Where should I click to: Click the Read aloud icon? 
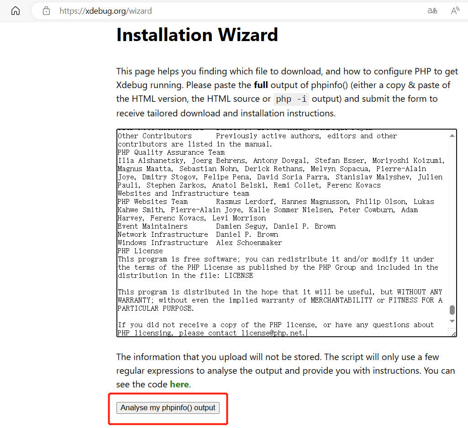click(x=455, y=11)
